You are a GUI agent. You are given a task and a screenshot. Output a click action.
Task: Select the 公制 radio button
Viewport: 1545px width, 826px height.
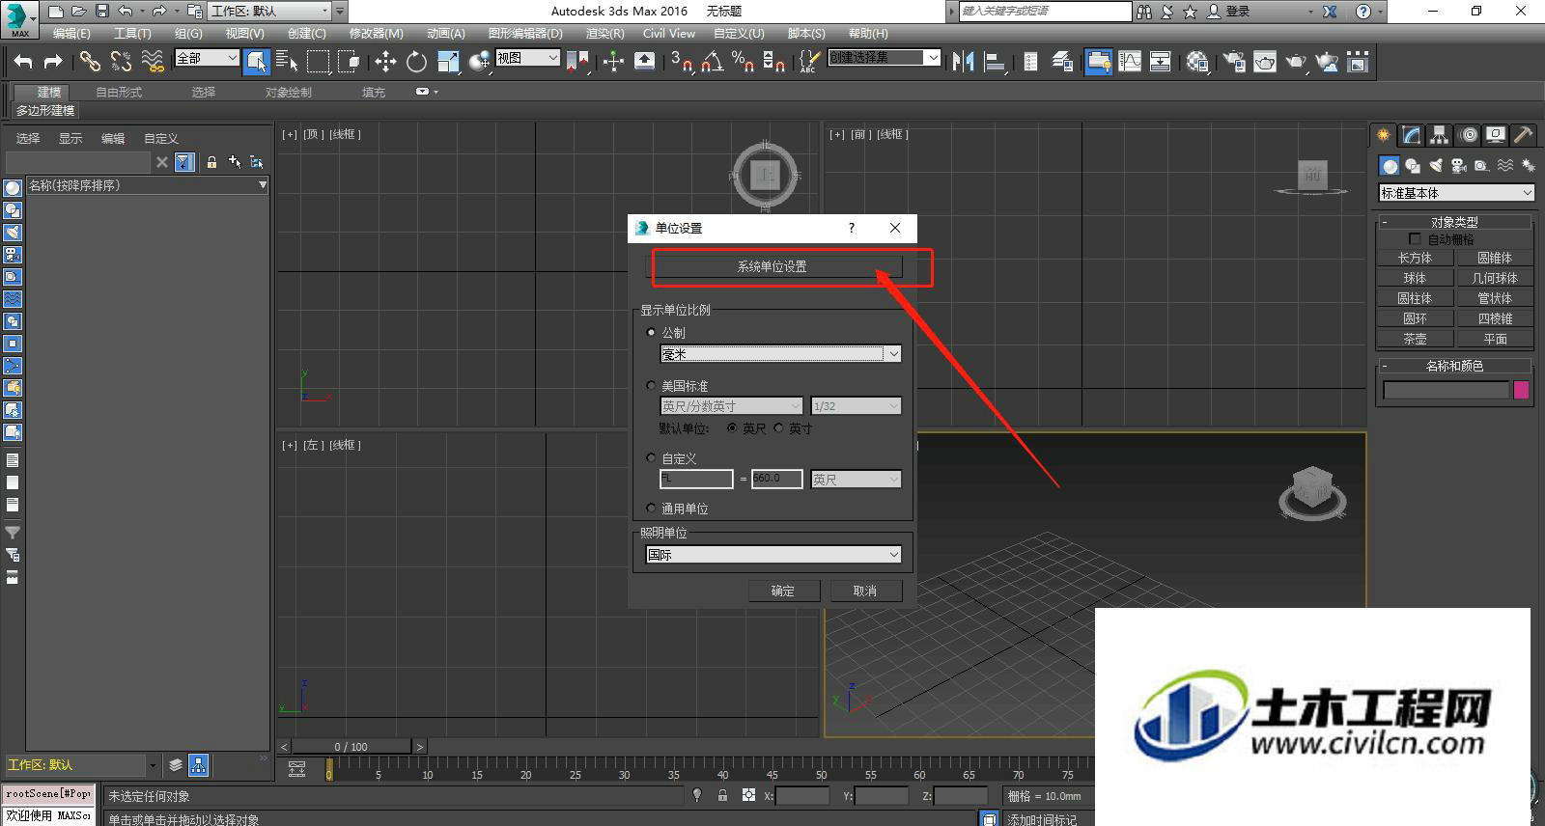[651, 332]
